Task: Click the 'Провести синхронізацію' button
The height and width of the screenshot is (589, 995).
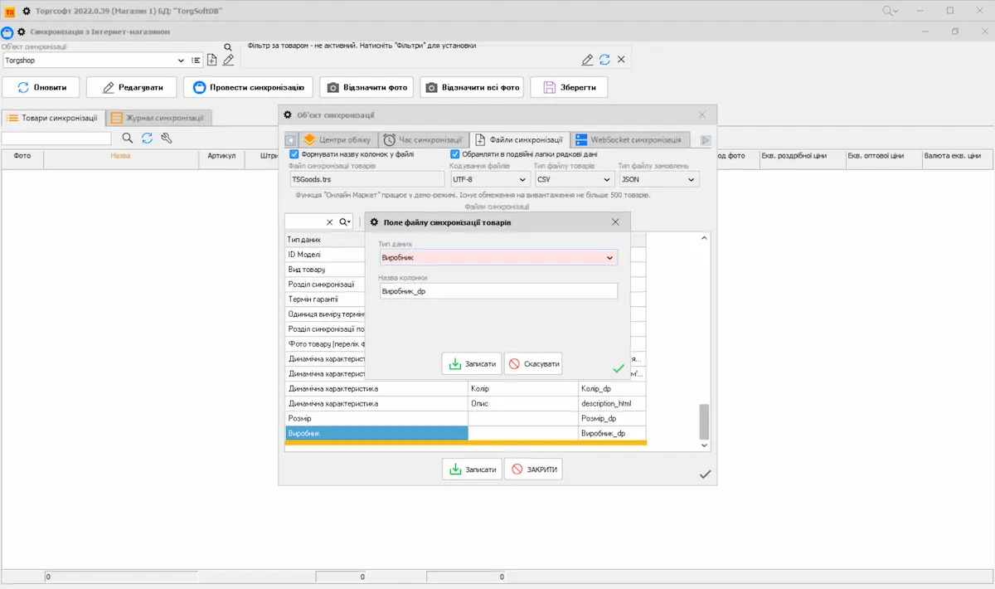Action: click(249, 87)
